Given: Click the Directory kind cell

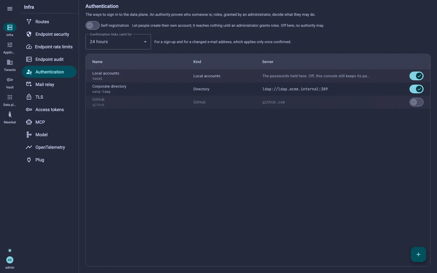Looking at the screenshot, I should pyautogui.click(x=201, y=89).
